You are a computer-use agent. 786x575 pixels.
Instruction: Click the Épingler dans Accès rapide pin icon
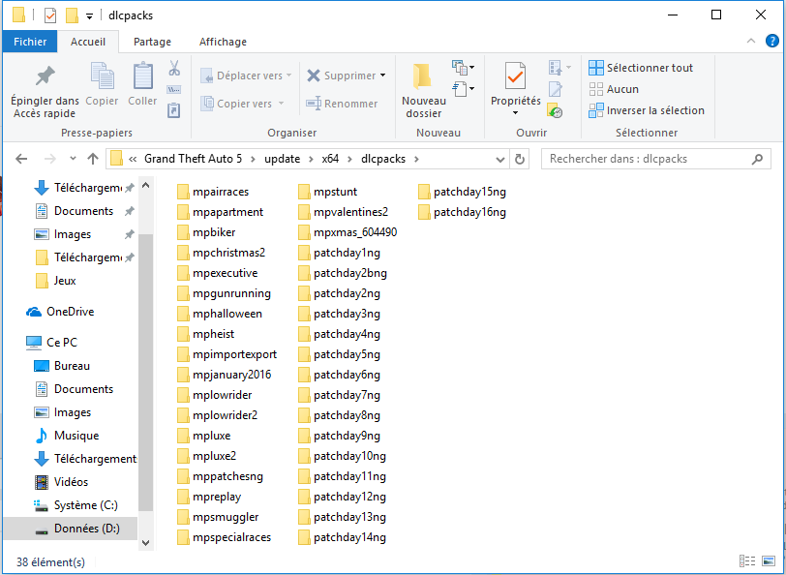(x=45, y=76)
